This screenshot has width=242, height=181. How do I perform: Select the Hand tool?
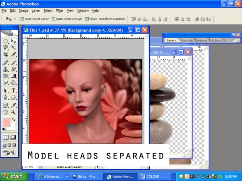(6, 112)
